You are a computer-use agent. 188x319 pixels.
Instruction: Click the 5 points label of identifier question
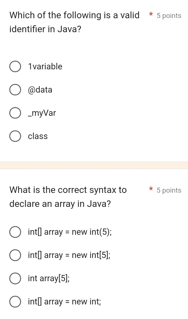pos(169,16)
